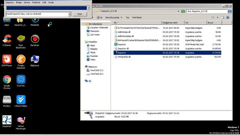
Task: Select AdbWinApi.dll file row
Action: (x=168, y=32)
